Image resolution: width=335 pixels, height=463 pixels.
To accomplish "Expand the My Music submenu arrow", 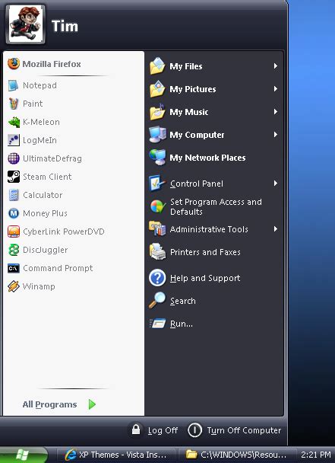I will (x=276, y=112).
